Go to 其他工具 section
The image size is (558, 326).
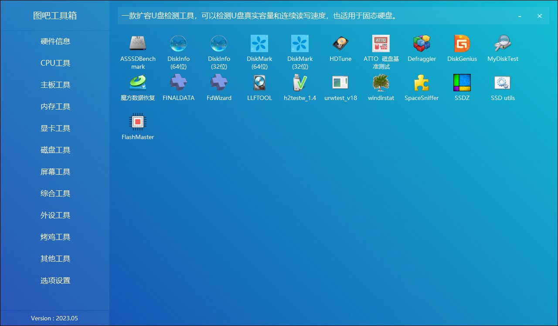point(55,259)
